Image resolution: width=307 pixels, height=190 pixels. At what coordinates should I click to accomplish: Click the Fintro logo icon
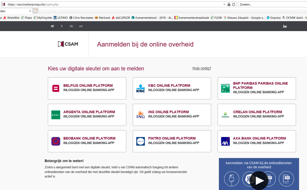141,141
